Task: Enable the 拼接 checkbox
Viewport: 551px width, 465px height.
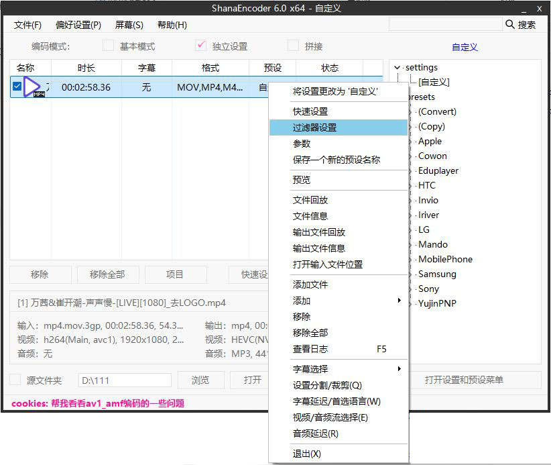Action: [x=293, y=46]
